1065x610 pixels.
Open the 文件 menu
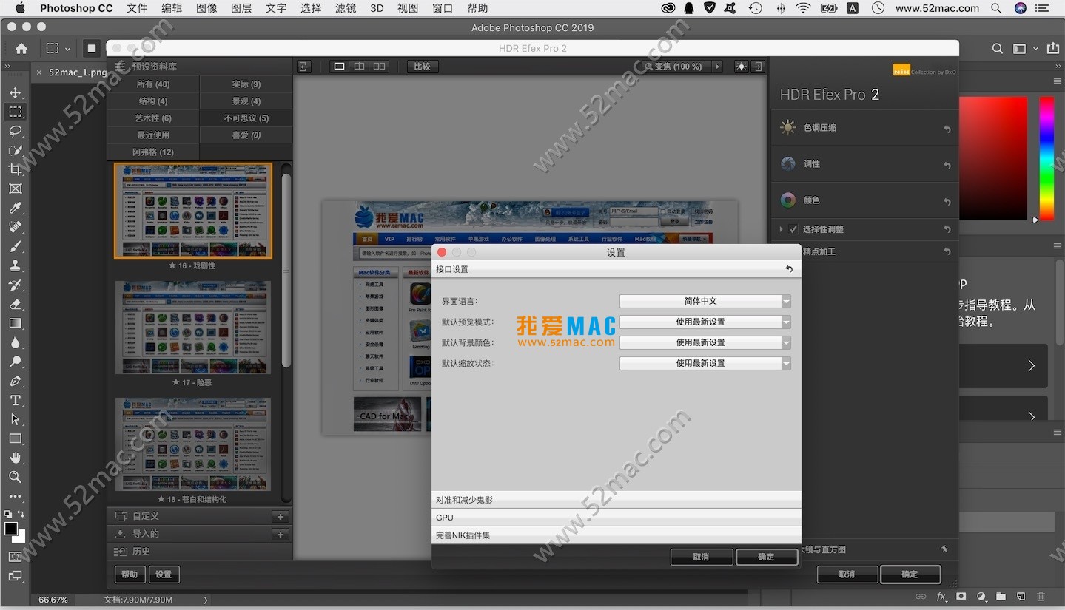137,8
